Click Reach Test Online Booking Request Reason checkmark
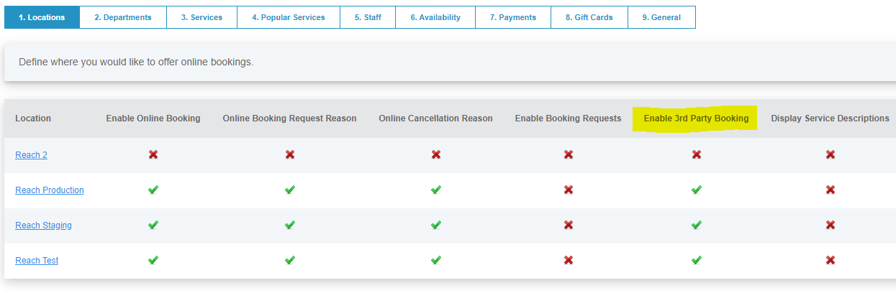 pyautogui.click(x=289, y=260)
